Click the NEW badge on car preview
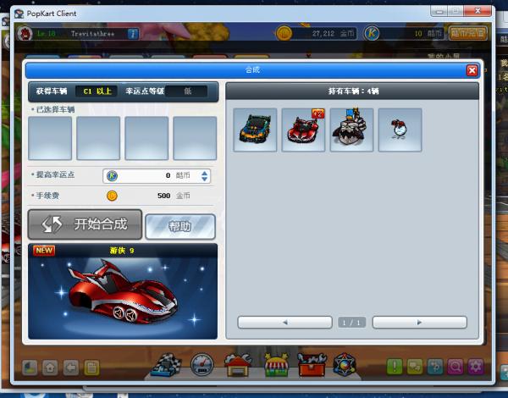Viewport: 508px width, 398px height. pyautogui.click(x=44, y=250)
